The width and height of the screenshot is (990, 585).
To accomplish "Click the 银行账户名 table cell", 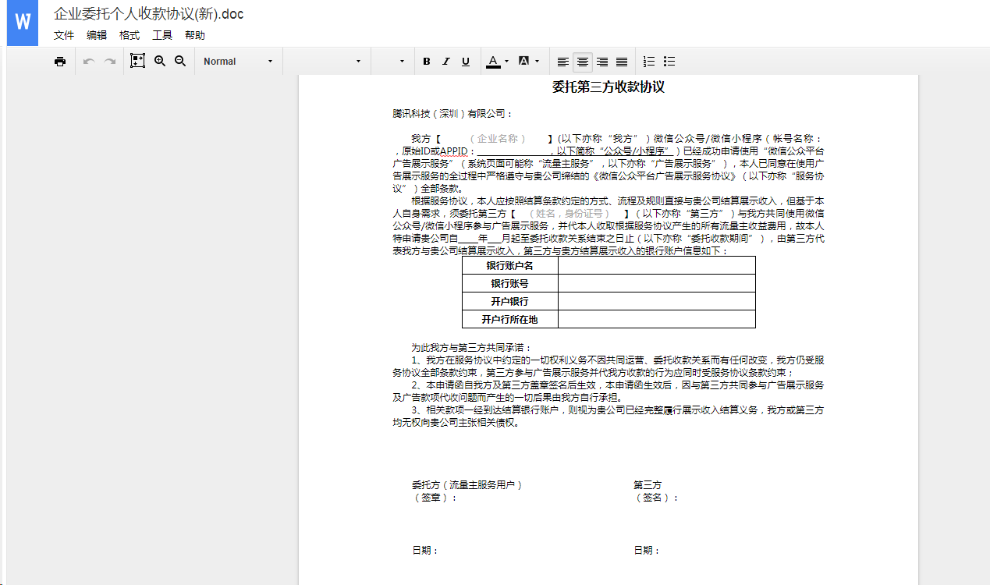I will tap(510, 266).
